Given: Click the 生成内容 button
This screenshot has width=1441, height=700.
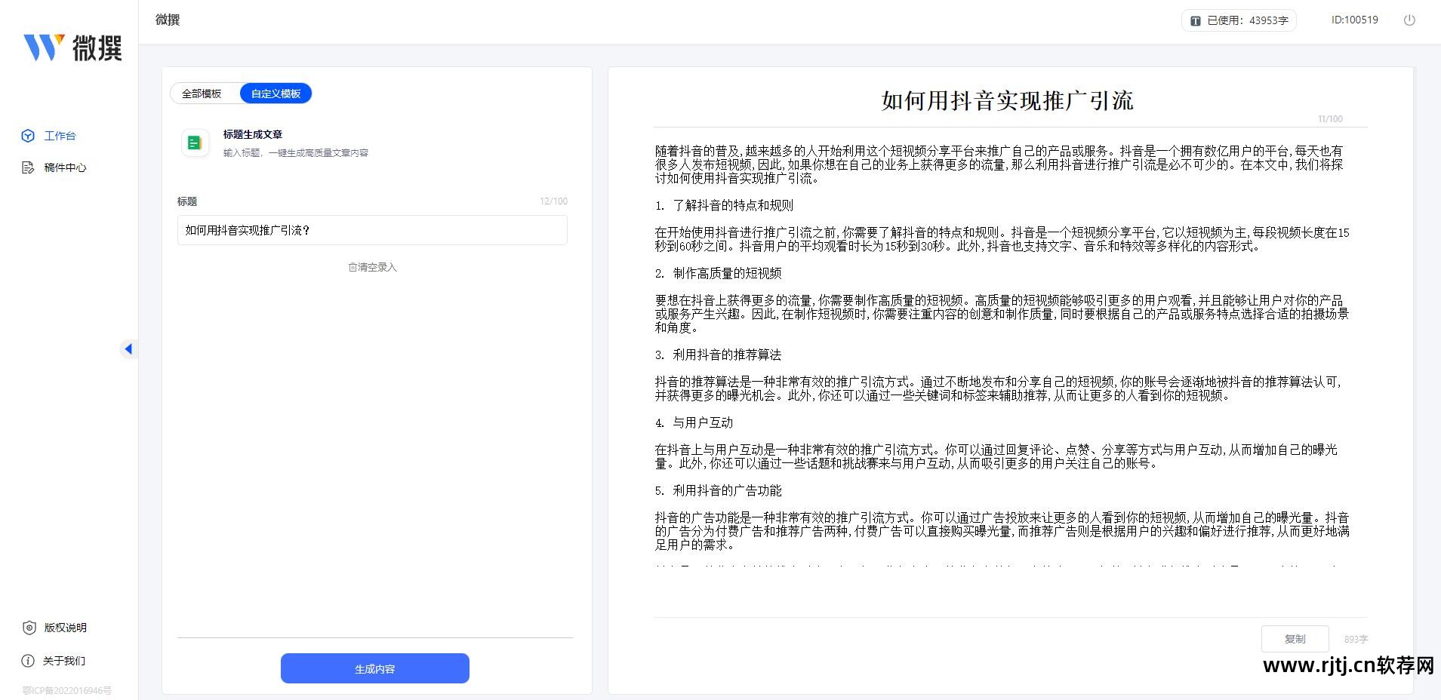Looking at the screenshot, I should coord(374,668).
